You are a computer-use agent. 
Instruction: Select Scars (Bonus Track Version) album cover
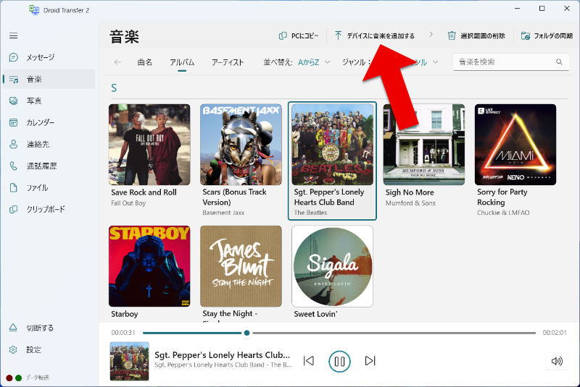241,145
